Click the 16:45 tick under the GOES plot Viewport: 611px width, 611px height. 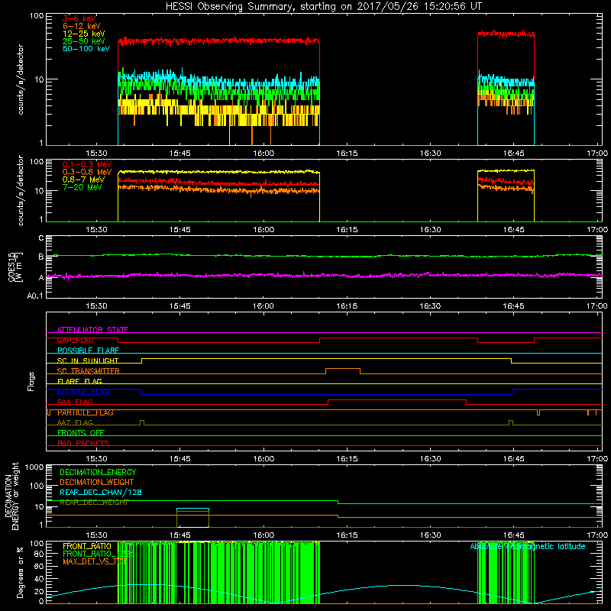[x=513, y=306]
